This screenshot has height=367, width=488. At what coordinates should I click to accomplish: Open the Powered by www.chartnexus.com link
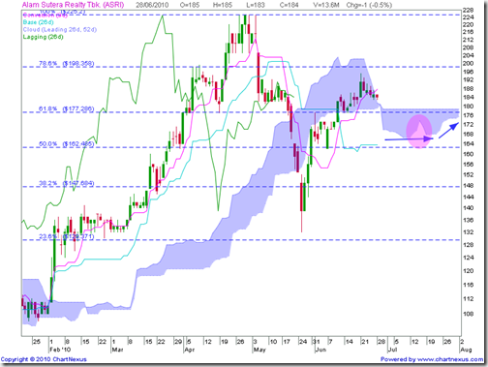(x=432, y=359)
